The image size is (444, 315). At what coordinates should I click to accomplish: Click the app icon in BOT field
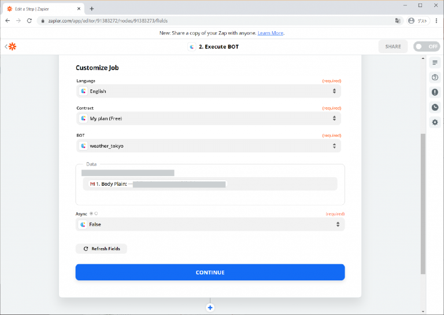(x=83, y=146)
